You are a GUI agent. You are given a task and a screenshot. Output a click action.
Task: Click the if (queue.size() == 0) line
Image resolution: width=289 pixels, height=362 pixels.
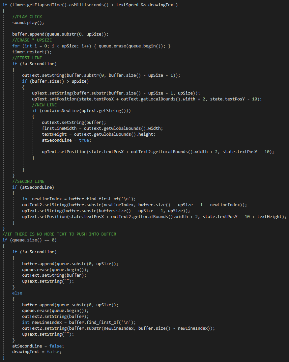pyautogui.click(x=30, y=240)
